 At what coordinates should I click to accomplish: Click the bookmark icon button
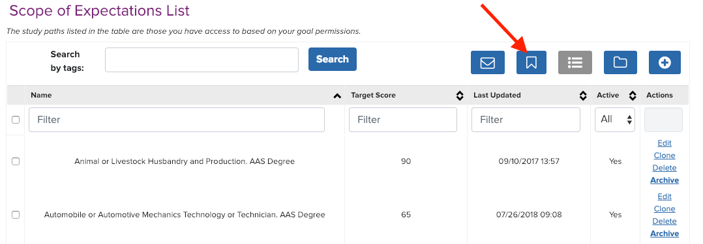531,62
